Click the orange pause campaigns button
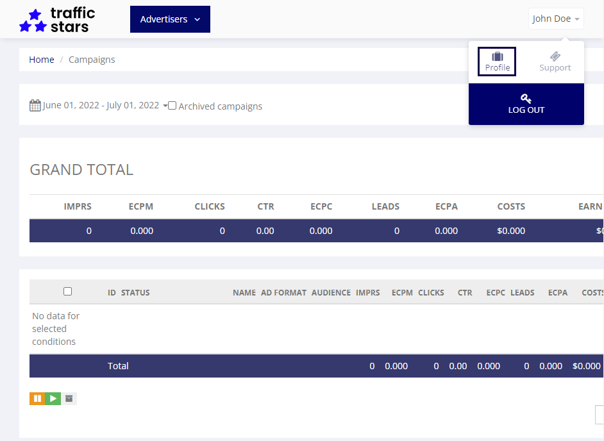This screenshot has width=604, height=441. [37, 399]
